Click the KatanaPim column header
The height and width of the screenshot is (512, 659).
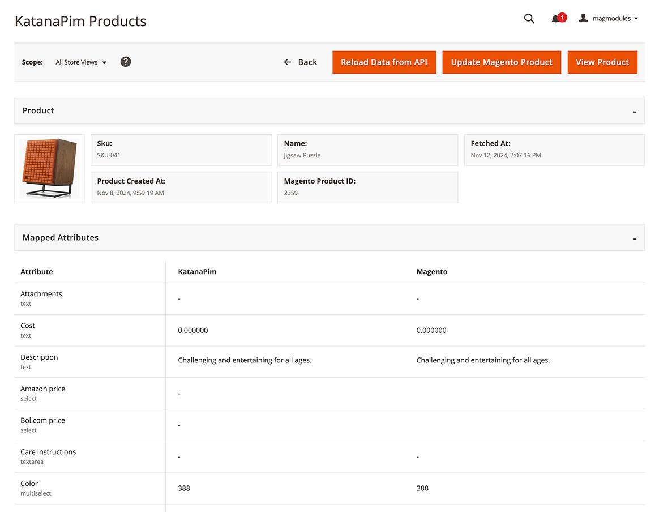[x=197, y=271]
